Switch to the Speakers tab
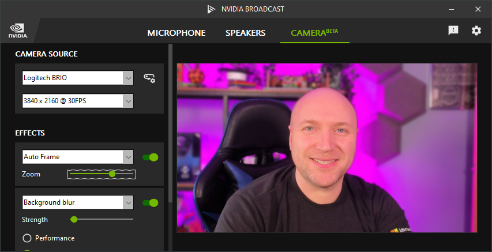492x252 pixels. [x=245, y=33]
